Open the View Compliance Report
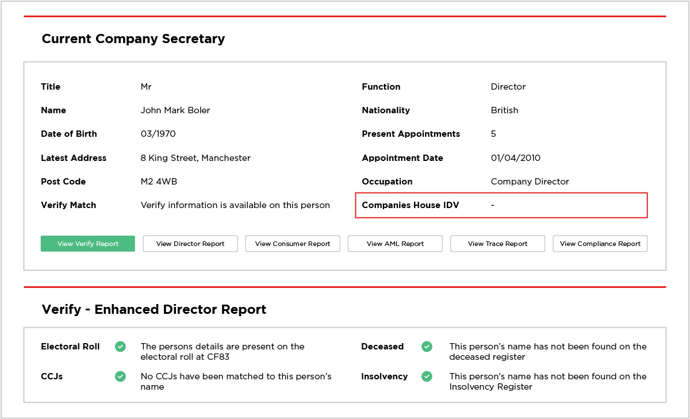 (600, 243)
